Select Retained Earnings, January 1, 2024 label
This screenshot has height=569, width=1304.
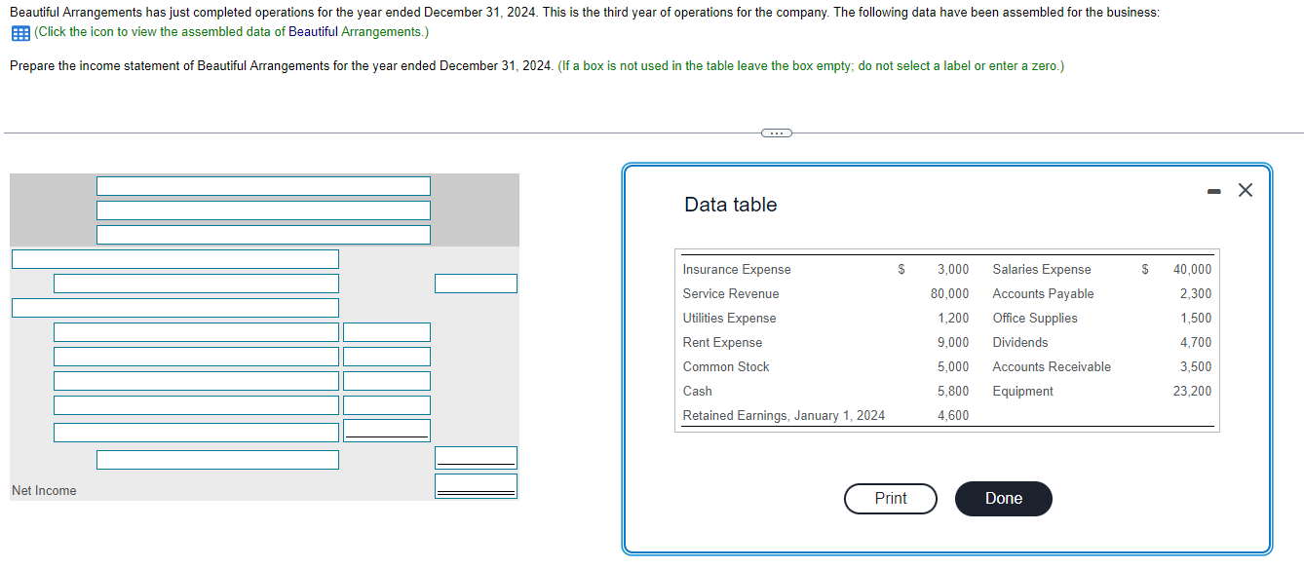pos(785,416)
